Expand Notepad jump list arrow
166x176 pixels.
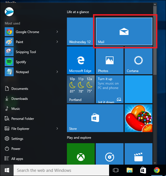pos(57,72)
